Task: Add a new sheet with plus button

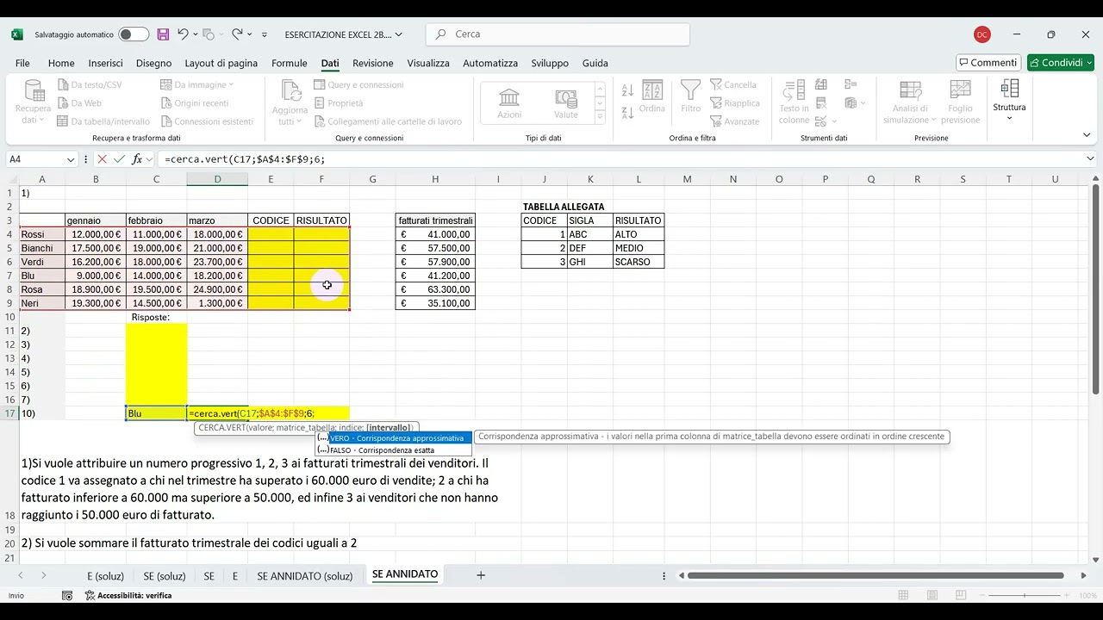Action: coord(481,574)
